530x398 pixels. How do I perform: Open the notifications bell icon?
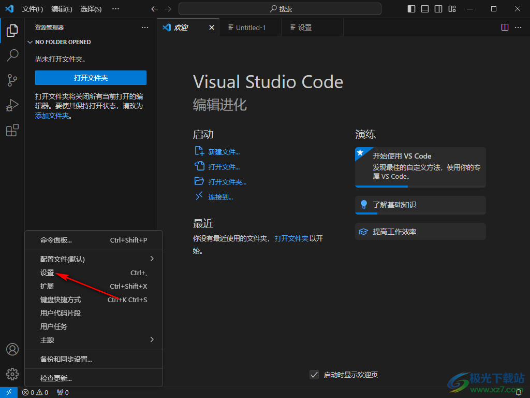click(x=519, y=392)
